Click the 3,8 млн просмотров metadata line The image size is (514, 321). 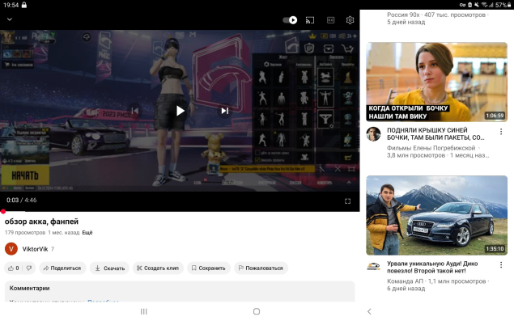pos(438,155)
